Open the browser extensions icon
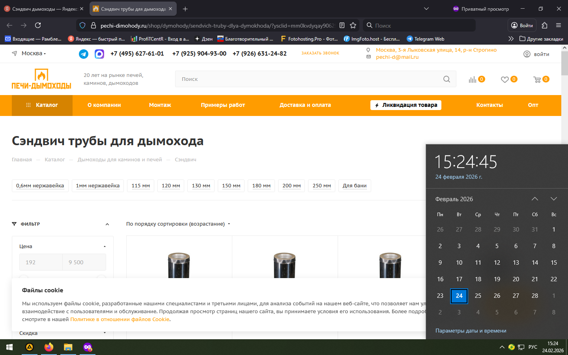The image size is (568, 355). click(x=544, y=25)
